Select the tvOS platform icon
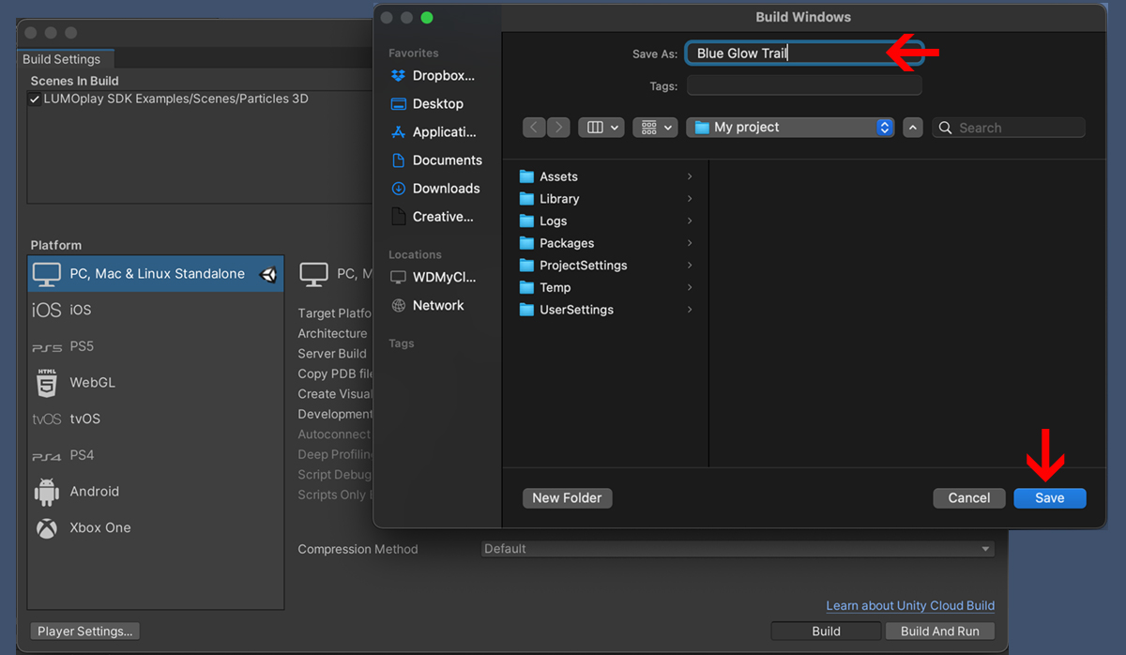Viewport: 1126px width, 655px height. tap(46, 419)
